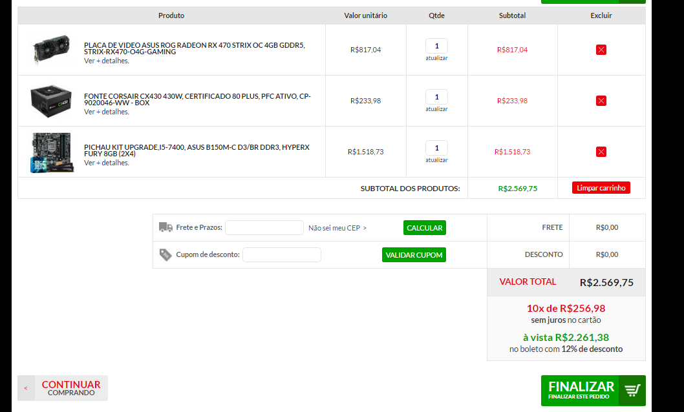The height and width of the screenshot is (412, 684).
Task: Click atualizar under the RX 470 quantity
Action: (x=436, y=58)
